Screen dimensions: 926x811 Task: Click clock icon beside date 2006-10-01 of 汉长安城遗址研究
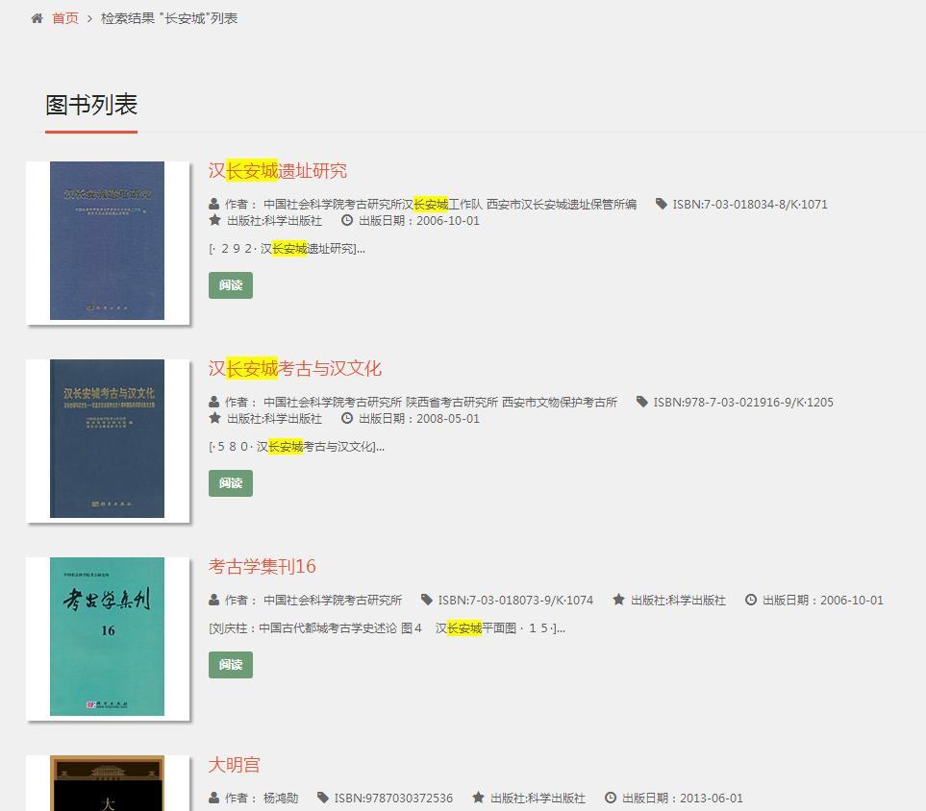347,220
